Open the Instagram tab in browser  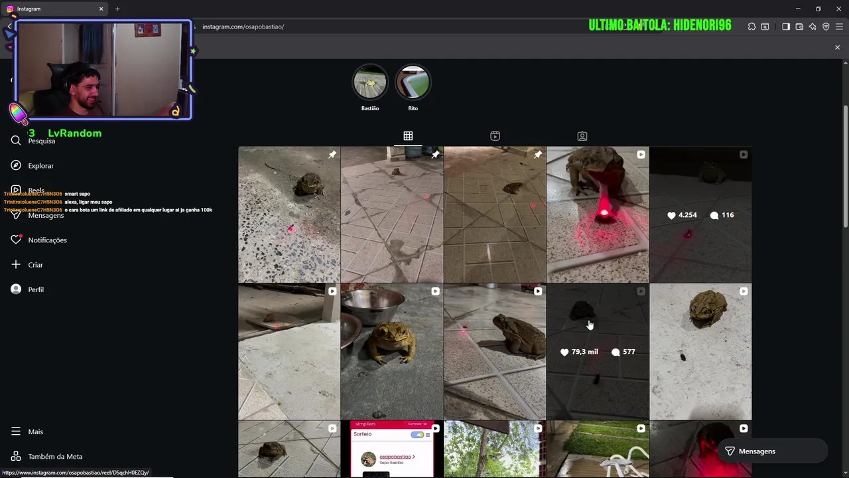(x=53, y=9)
